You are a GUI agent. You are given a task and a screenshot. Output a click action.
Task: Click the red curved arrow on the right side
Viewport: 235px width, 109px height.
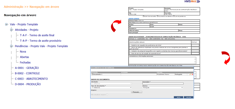point(226,58)
